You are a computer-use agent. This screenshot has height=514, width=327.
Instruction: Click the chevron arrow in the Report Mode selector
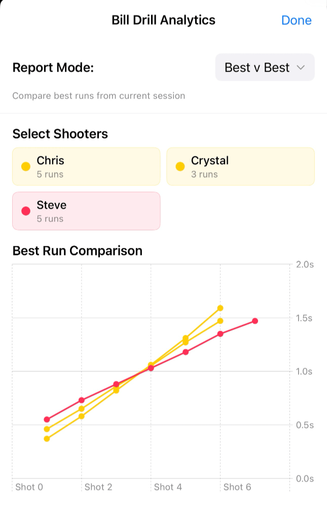click(301, 68)
